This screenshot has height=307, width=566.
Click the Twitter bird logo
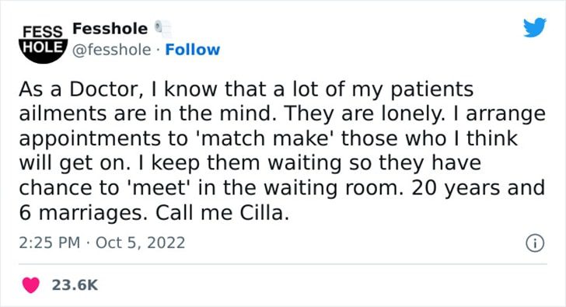(x=535, y=27)
